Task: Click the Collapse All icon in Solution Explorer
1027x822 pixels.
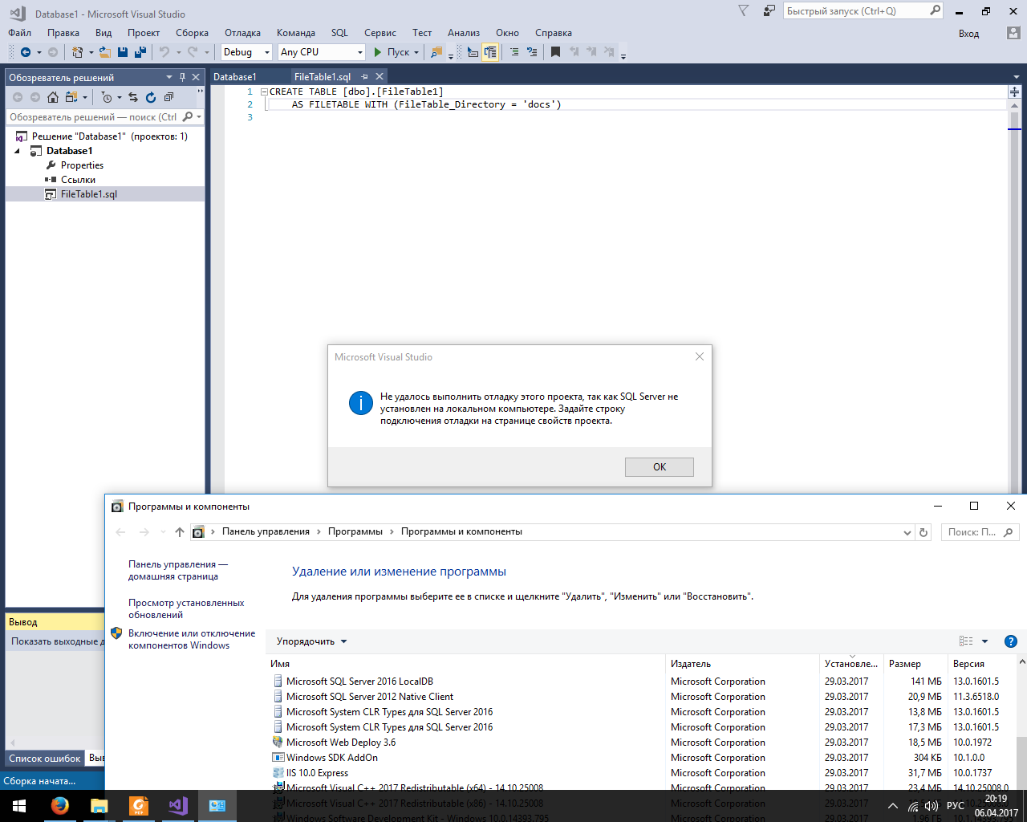Action: click(x=168, y=97)
